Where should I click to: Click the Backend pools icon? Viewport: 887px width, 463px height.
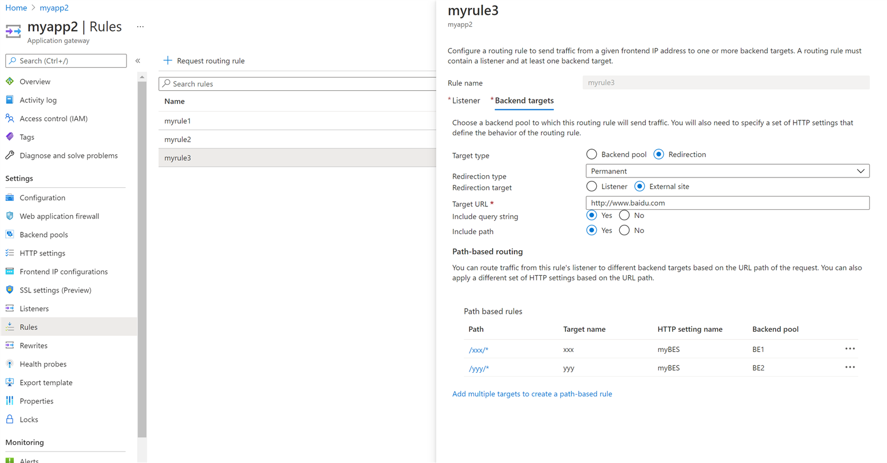pyautogui.click(x=10, y=235)
